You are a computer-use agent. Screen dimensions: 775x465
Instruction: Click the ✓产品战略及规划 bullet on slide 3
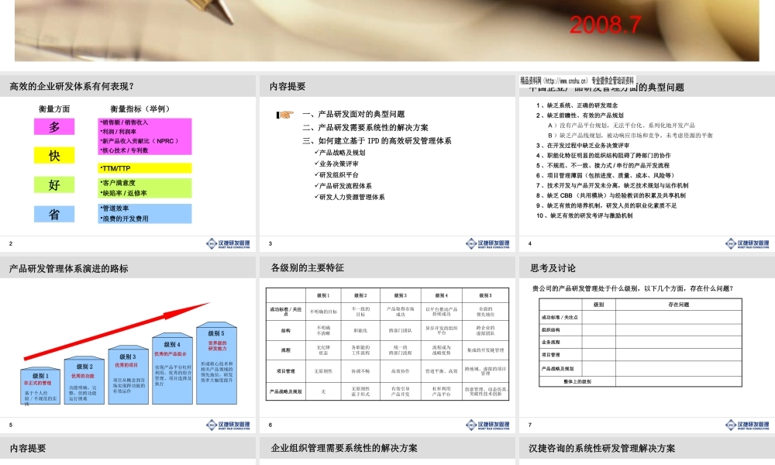pos(339,153)
